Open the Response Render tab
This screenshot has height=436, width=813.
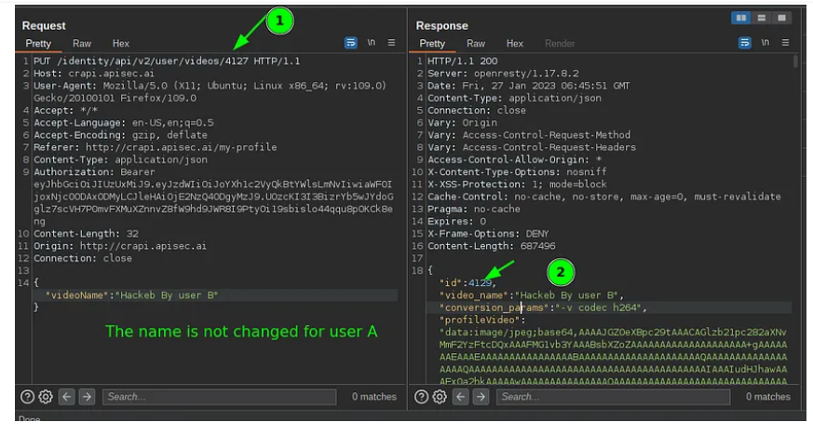pos(560,44)
